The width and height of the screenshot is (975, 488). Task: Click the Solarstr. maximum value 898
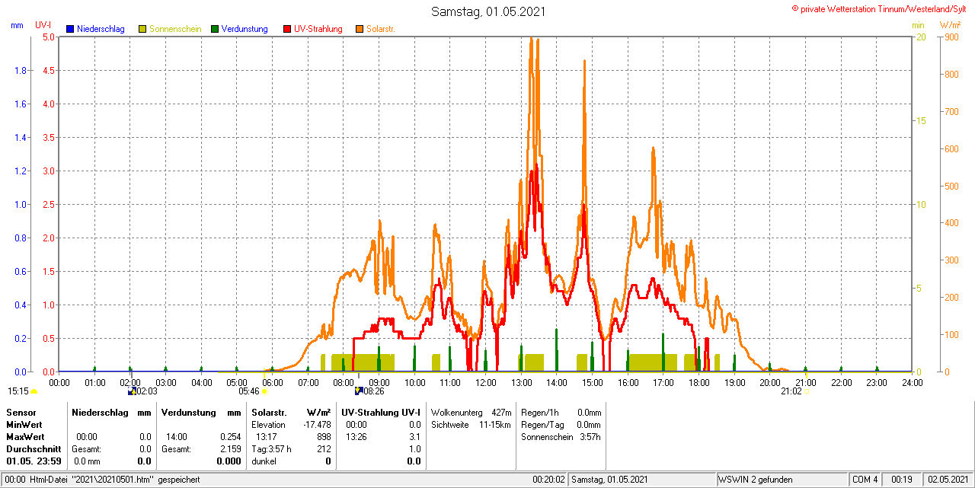point(324,436)
